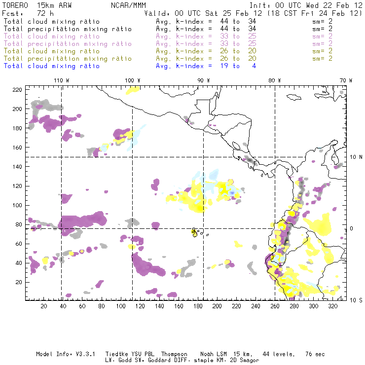Image resolution: width=365 pixels, height=365 pixels.
Task: Click the "TORERO 15km ARW" title text
Action: [x=37, y=5]
